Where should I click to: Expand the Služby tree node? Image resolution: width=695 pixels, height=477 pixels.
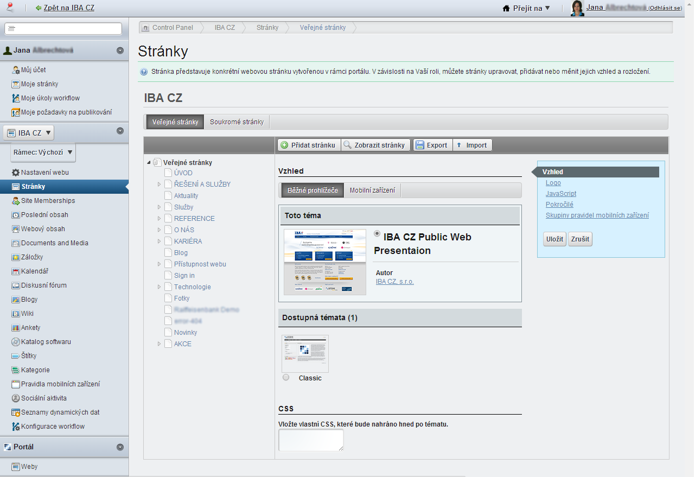(159, 207)
